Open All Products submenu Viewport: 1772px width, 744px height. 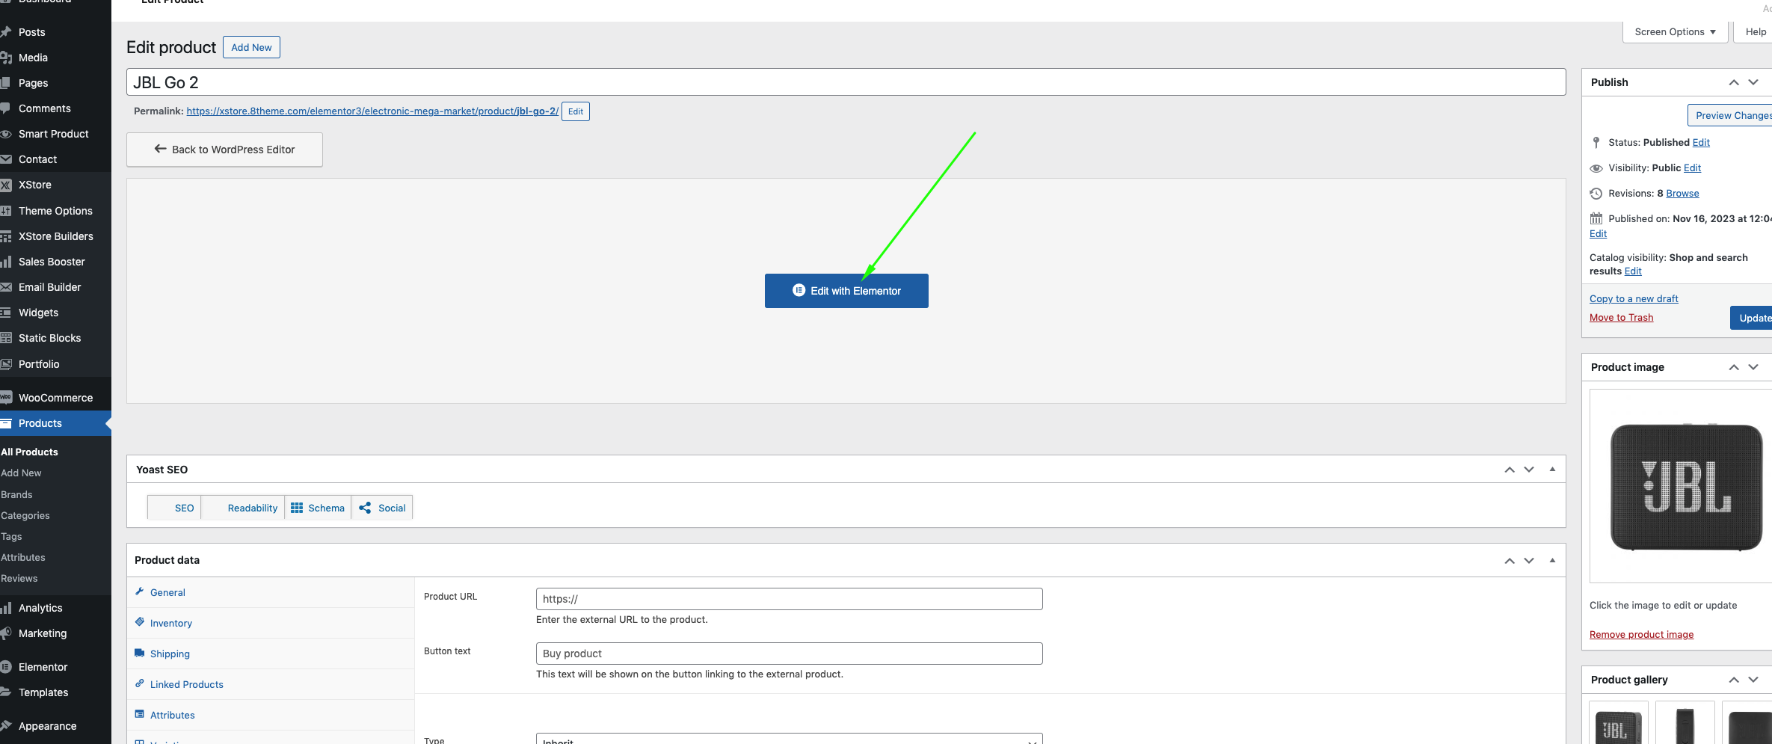pyautogui.click(x=29, y=452)
